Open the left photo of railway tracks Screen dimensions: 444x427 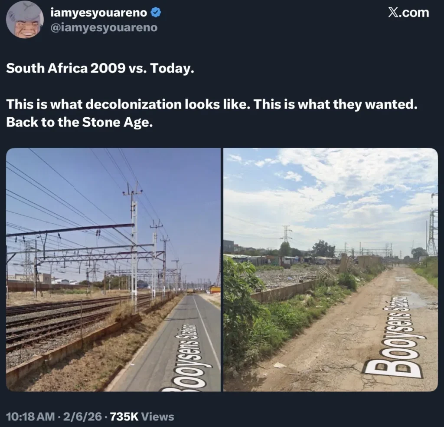point(113,269)
